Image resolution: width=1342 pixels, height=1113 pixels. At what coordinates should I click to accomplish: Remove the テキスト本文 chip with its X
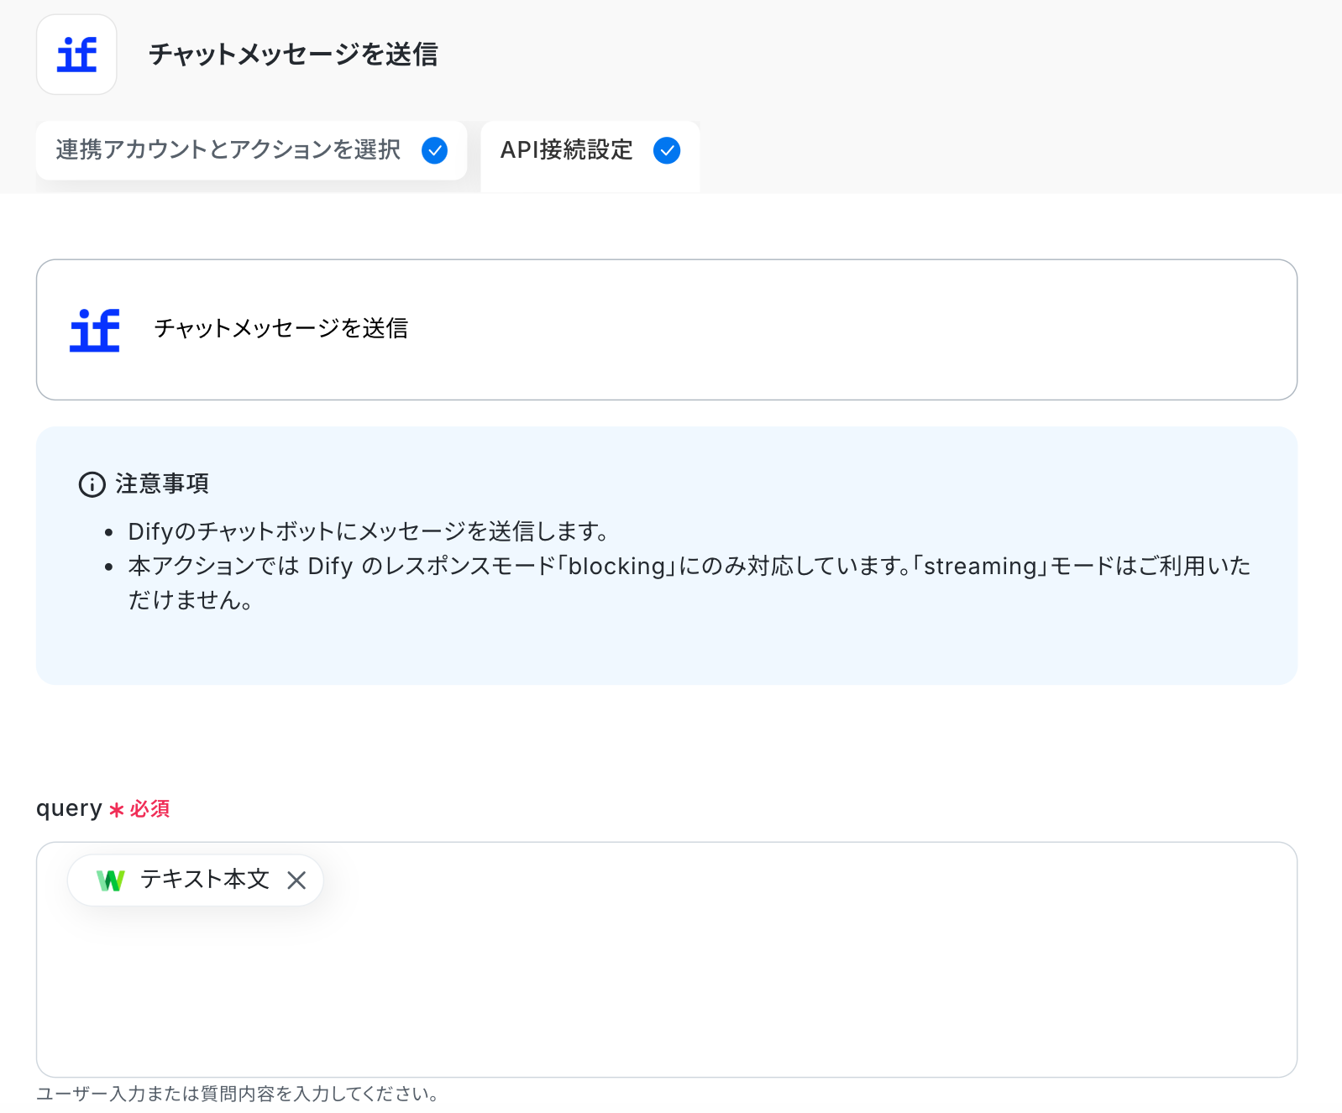[296, 880]
